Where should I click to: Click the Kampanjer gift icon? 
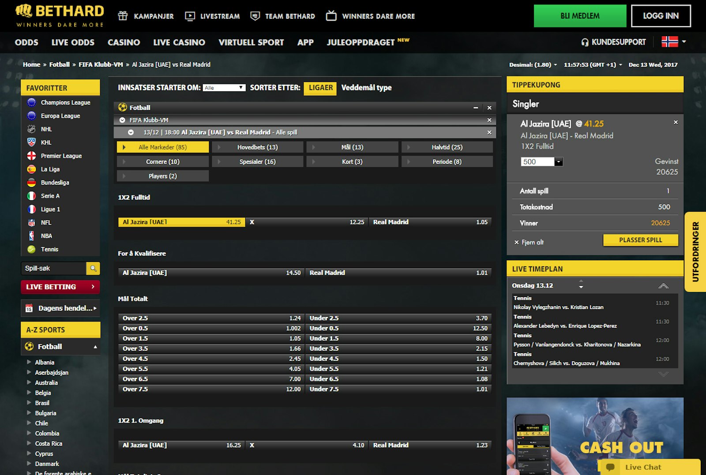pyautogui.click(x=123, y=16)
